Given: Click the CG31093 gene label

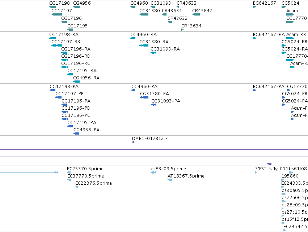Looking at the screenshot, I should coord(161,3).
